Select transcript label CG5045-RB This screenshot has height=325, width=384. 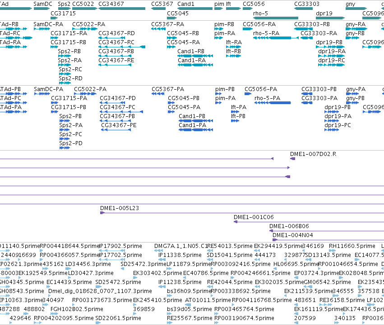[183, 33]
